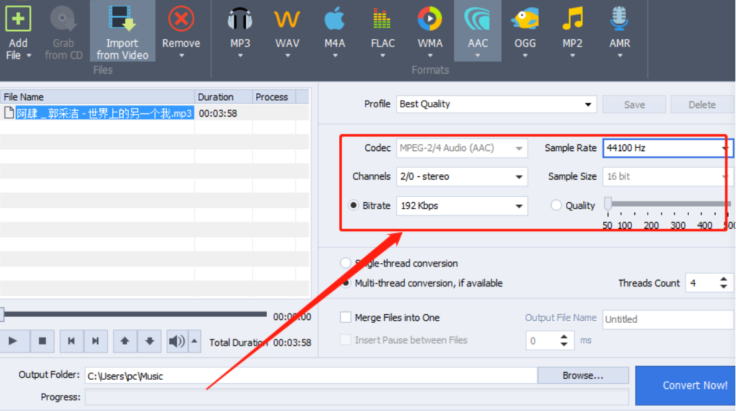Viewport: 736px width, 411px height.
Task: Select the mp3 file in the list
Action: (x=104, y=113)
